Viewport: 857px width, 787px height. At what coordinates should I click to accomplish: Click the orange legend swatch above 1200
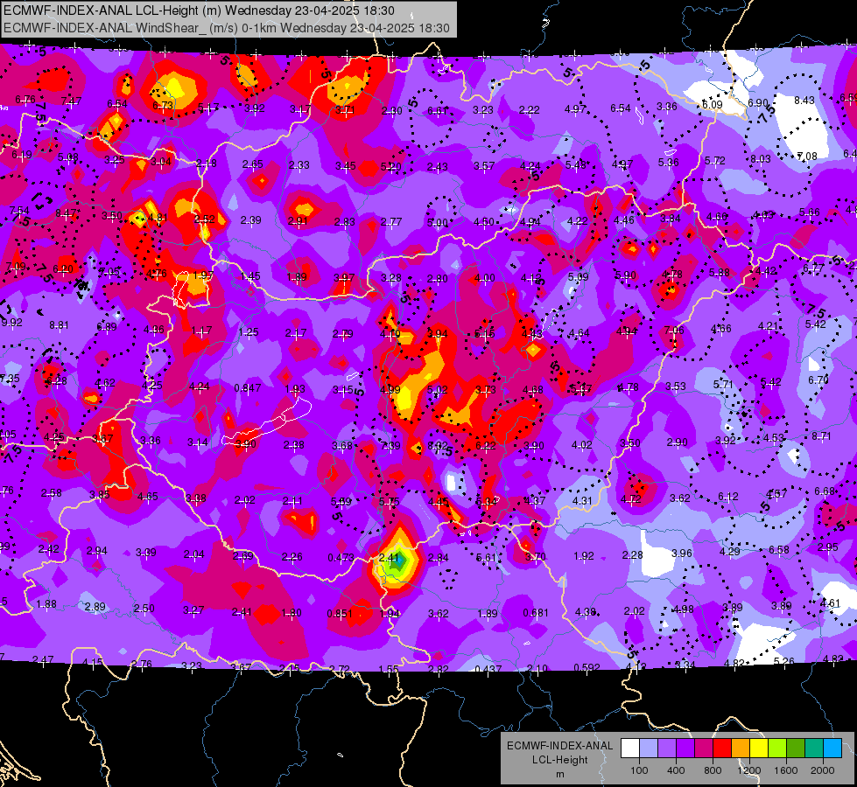741,749
